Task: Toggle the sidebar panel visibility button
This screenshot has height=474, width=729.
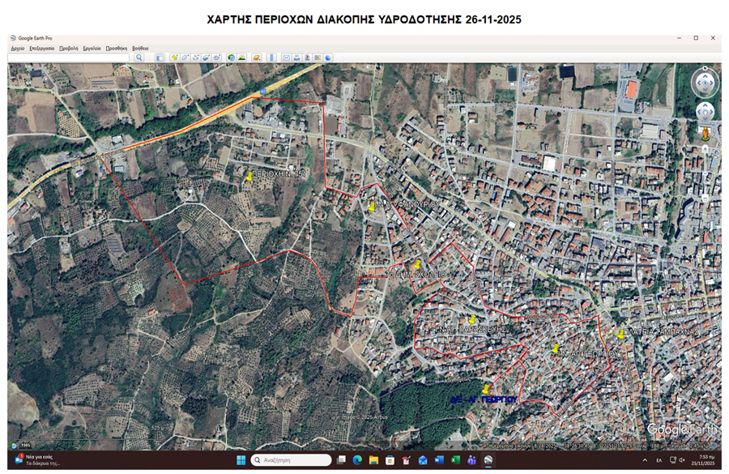Action: coord(160,58)
